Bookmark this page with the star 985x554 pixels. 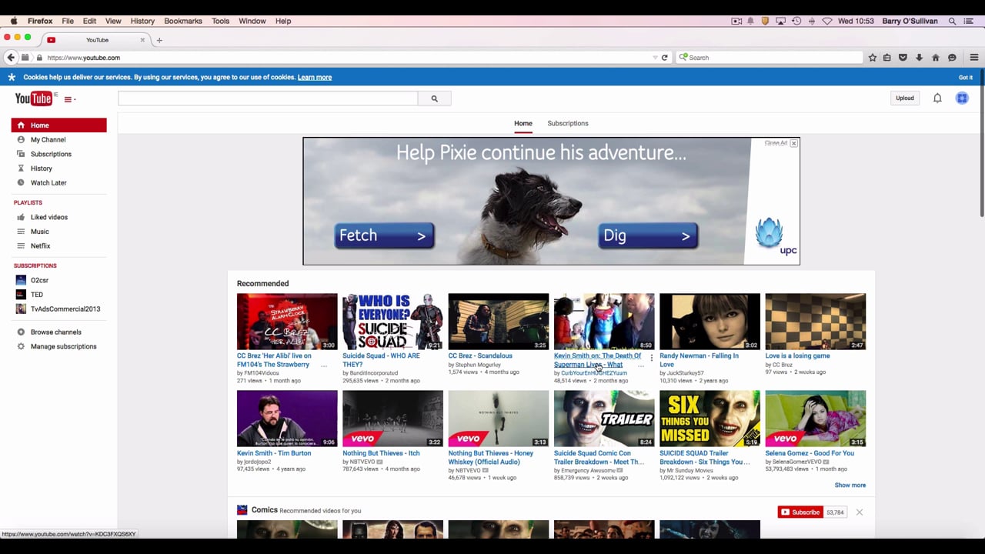click(x=872, y=58)
